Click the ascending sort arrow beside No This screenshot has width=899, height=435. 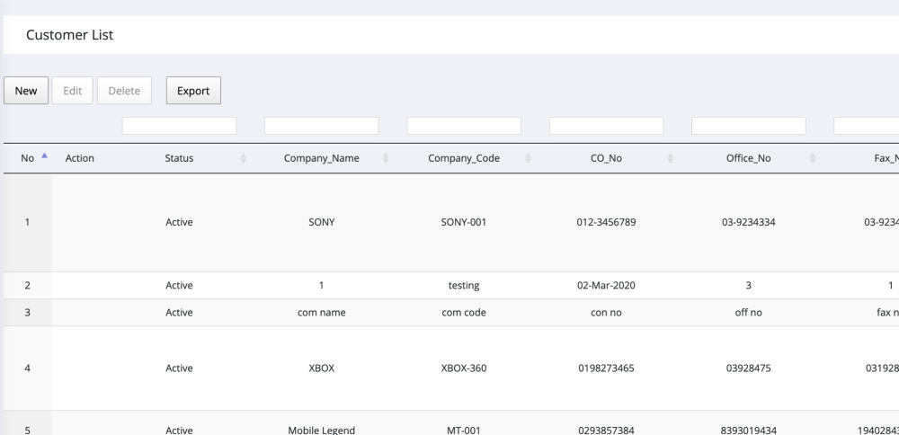(x=44, y=157)
